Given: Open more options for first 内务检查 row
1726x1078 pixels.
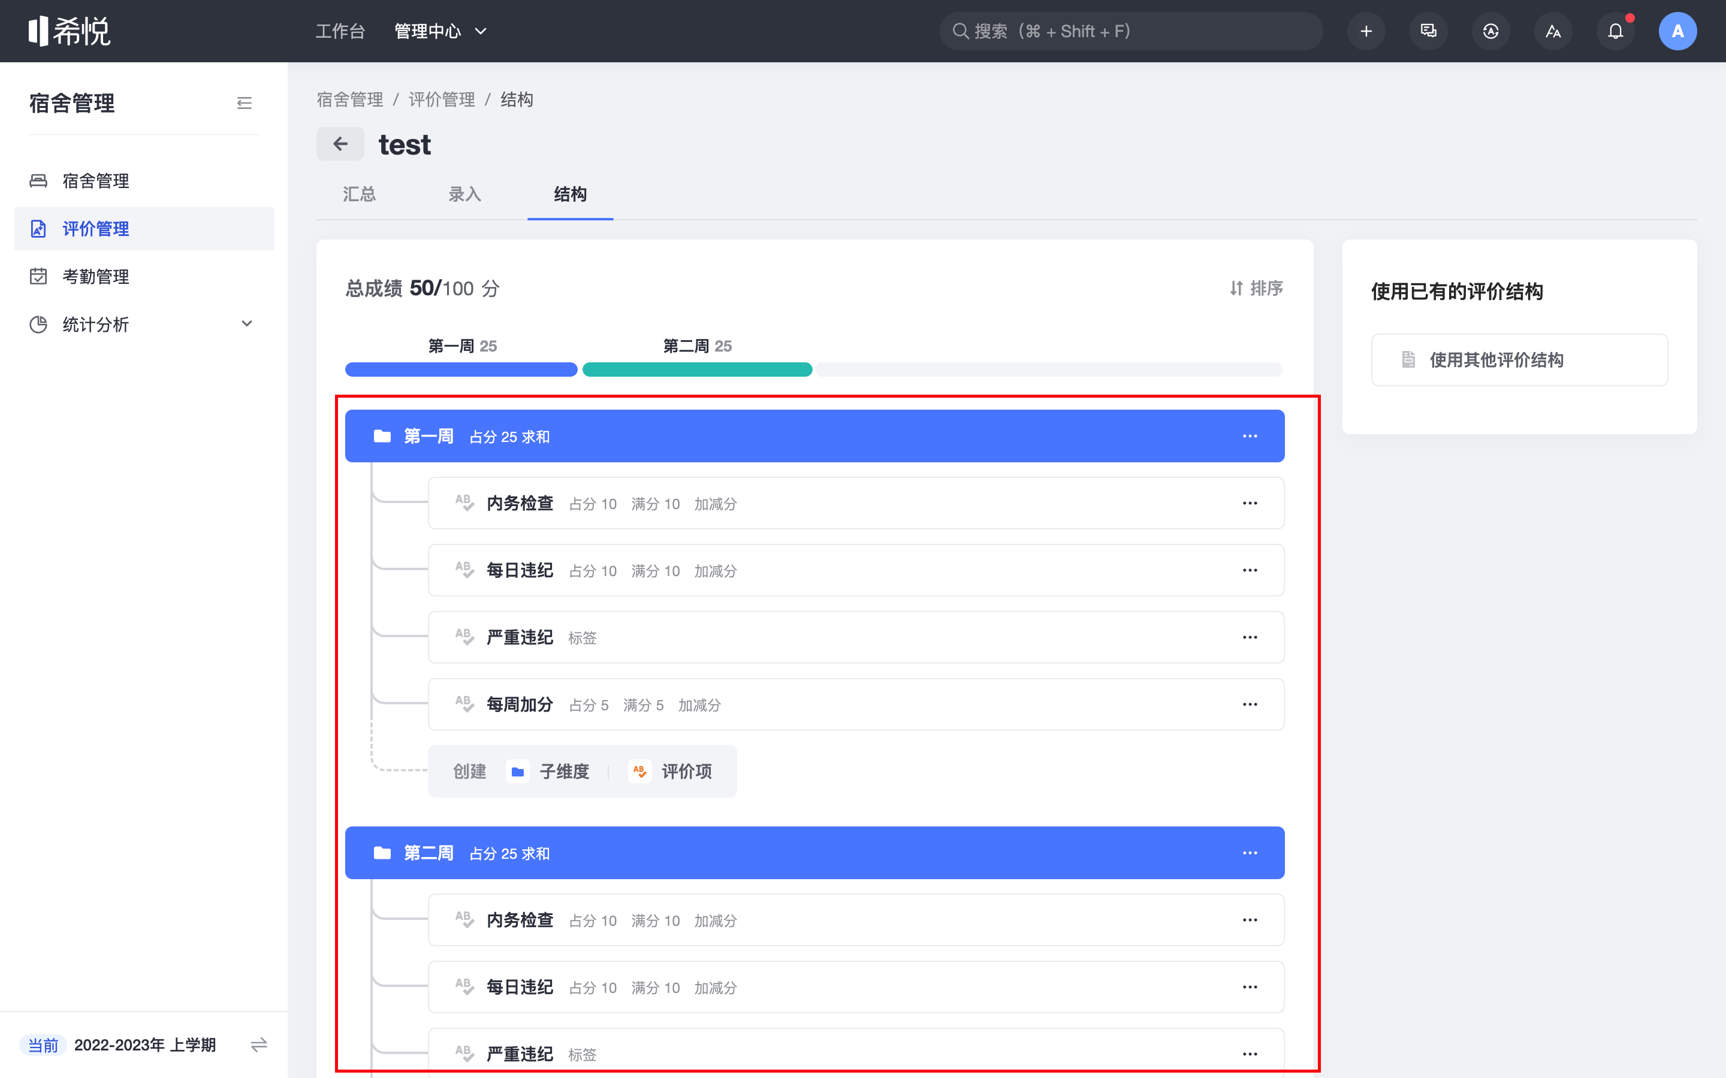Looking at the screenshot, I should (x=1250, y=503).
